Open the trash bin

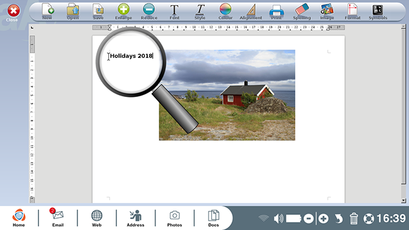coord(354,219)
